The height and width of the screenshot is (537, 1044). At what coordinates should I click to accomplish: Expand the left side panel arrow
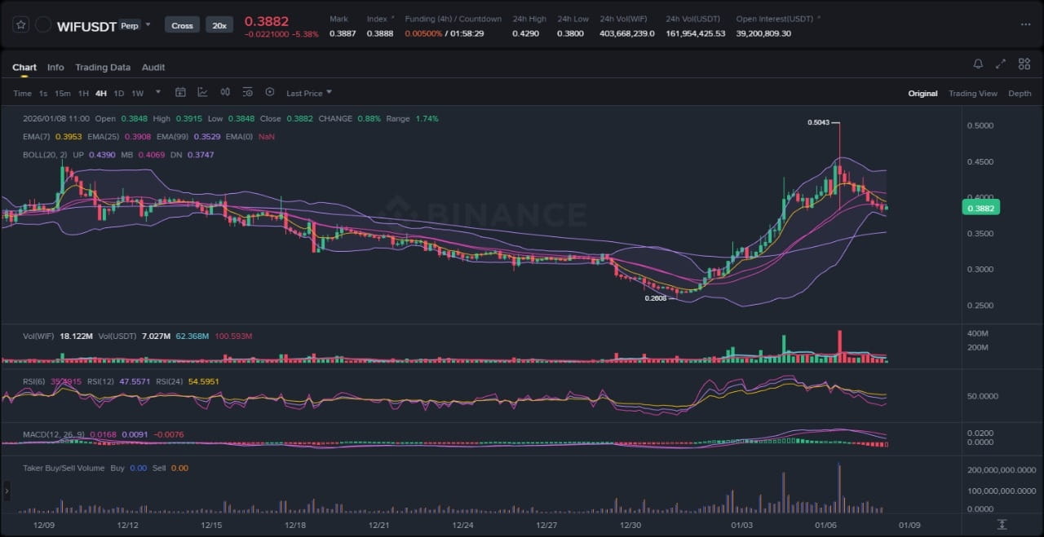point(7,490)
